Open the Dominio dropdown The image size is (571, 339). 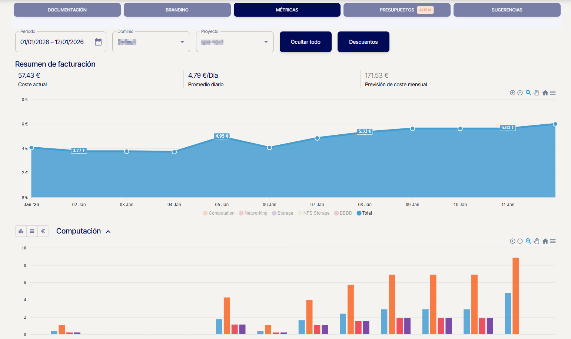click(182, 42)
